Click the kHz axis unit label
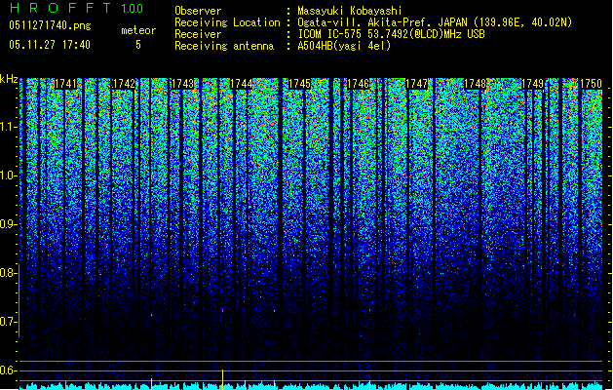613x390 pixels. 9,79
